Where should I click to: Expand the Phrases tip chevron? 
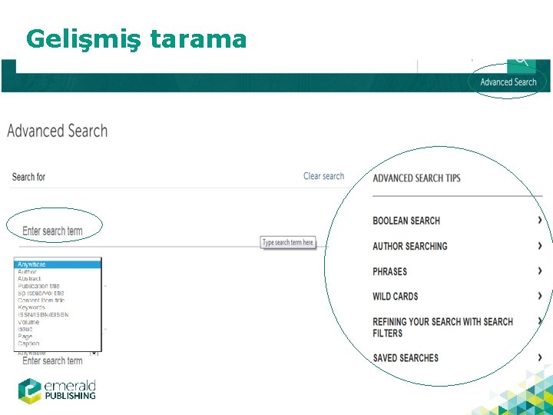point(540,271)
